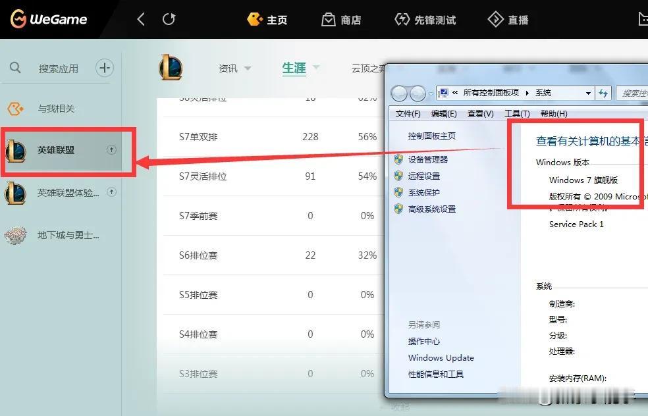The width and height of the screenshot is (648, 416).
Task: Click the update arrow beside 英雄联盟体验
Action: pos(111,192)
